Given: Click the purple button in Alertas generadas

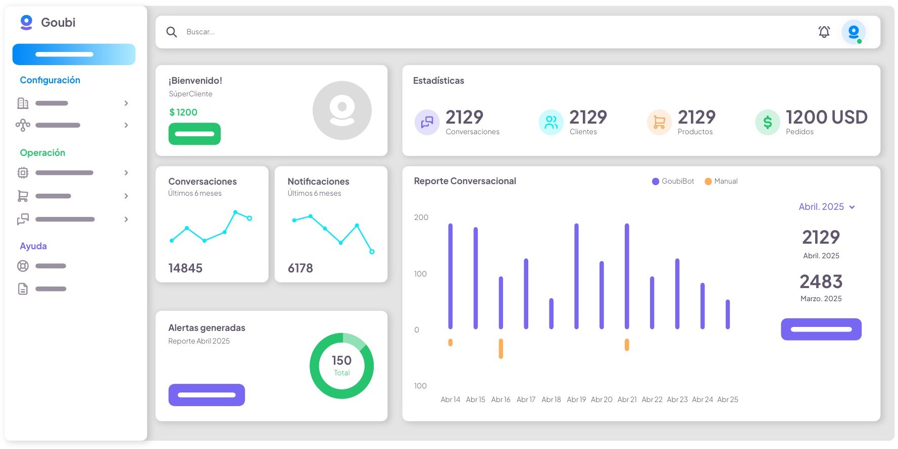Looking at the screenshot, I should point(207,395).
